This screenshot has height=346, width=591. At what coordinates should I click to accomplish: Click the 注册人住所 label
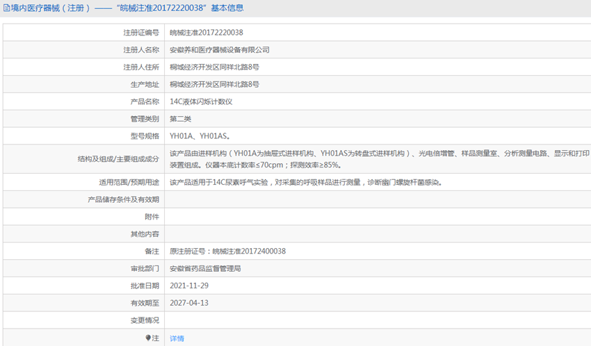[x=141, y=67]
